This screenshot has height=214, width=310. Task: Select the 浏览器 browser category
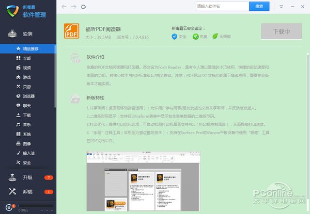[29, 96]
